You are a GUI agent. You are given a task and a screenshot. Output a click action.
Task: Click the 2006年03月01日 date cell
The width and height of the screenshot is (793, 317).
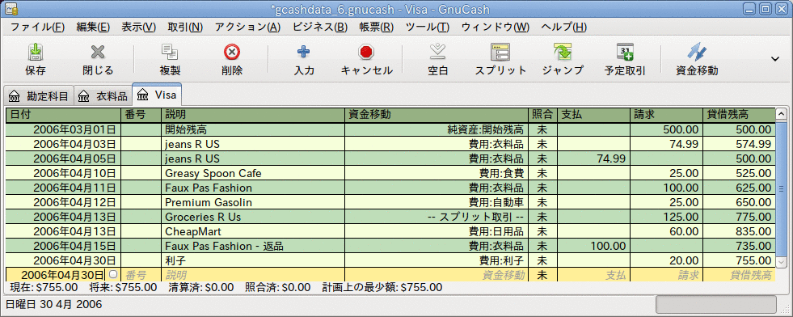pos(64,130)
